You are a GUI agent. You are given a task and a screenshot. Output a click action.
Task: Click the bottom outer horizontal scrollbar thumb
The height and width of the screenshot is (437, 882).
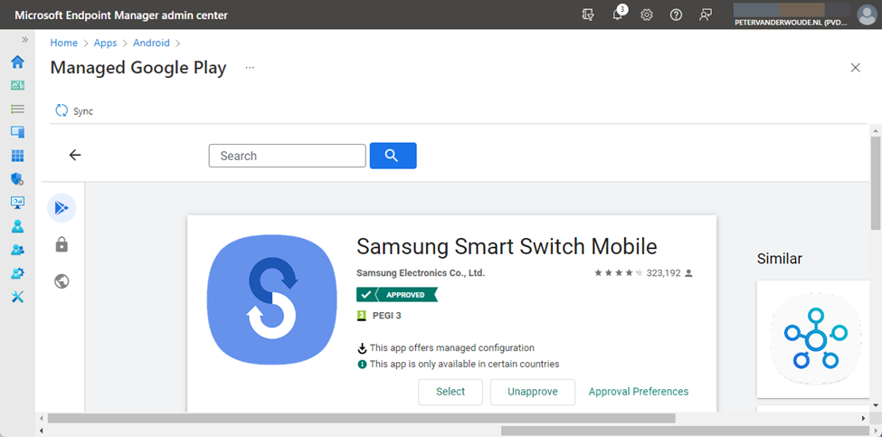point(687,431)
